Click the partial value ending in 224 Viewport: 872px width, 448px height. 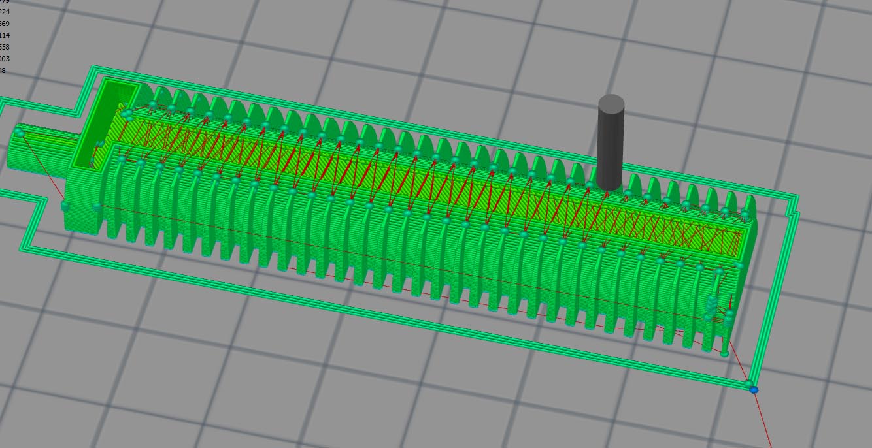(x=5, y=12)
